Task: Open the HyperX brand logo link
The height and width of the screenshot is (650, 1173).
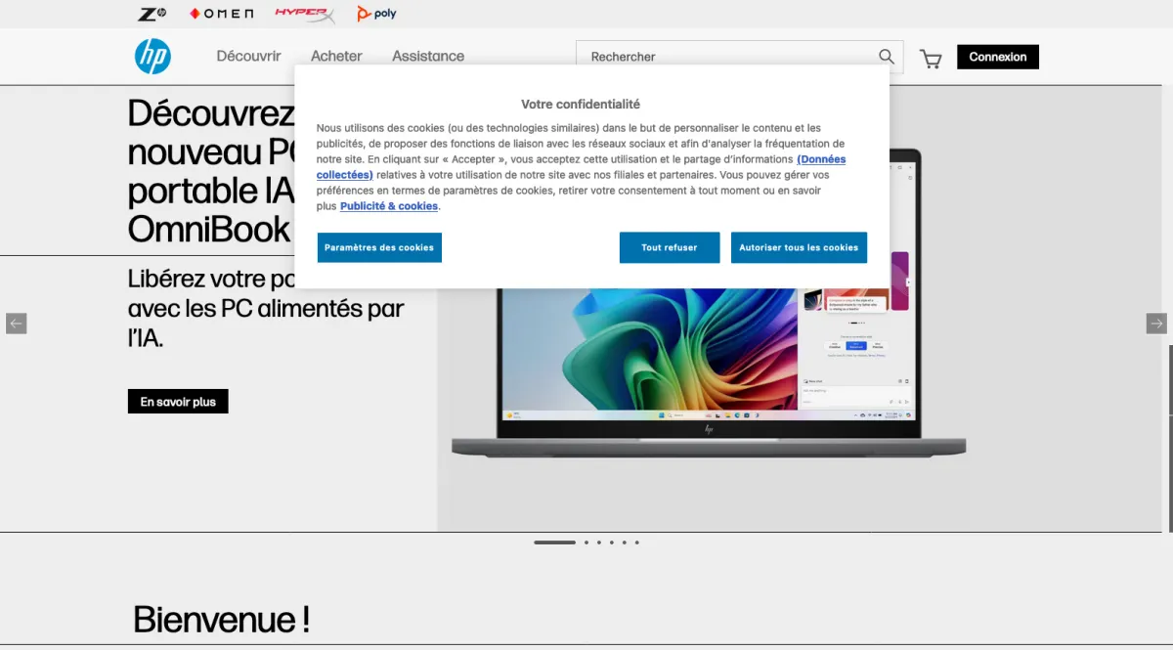Action: point(305,14)
